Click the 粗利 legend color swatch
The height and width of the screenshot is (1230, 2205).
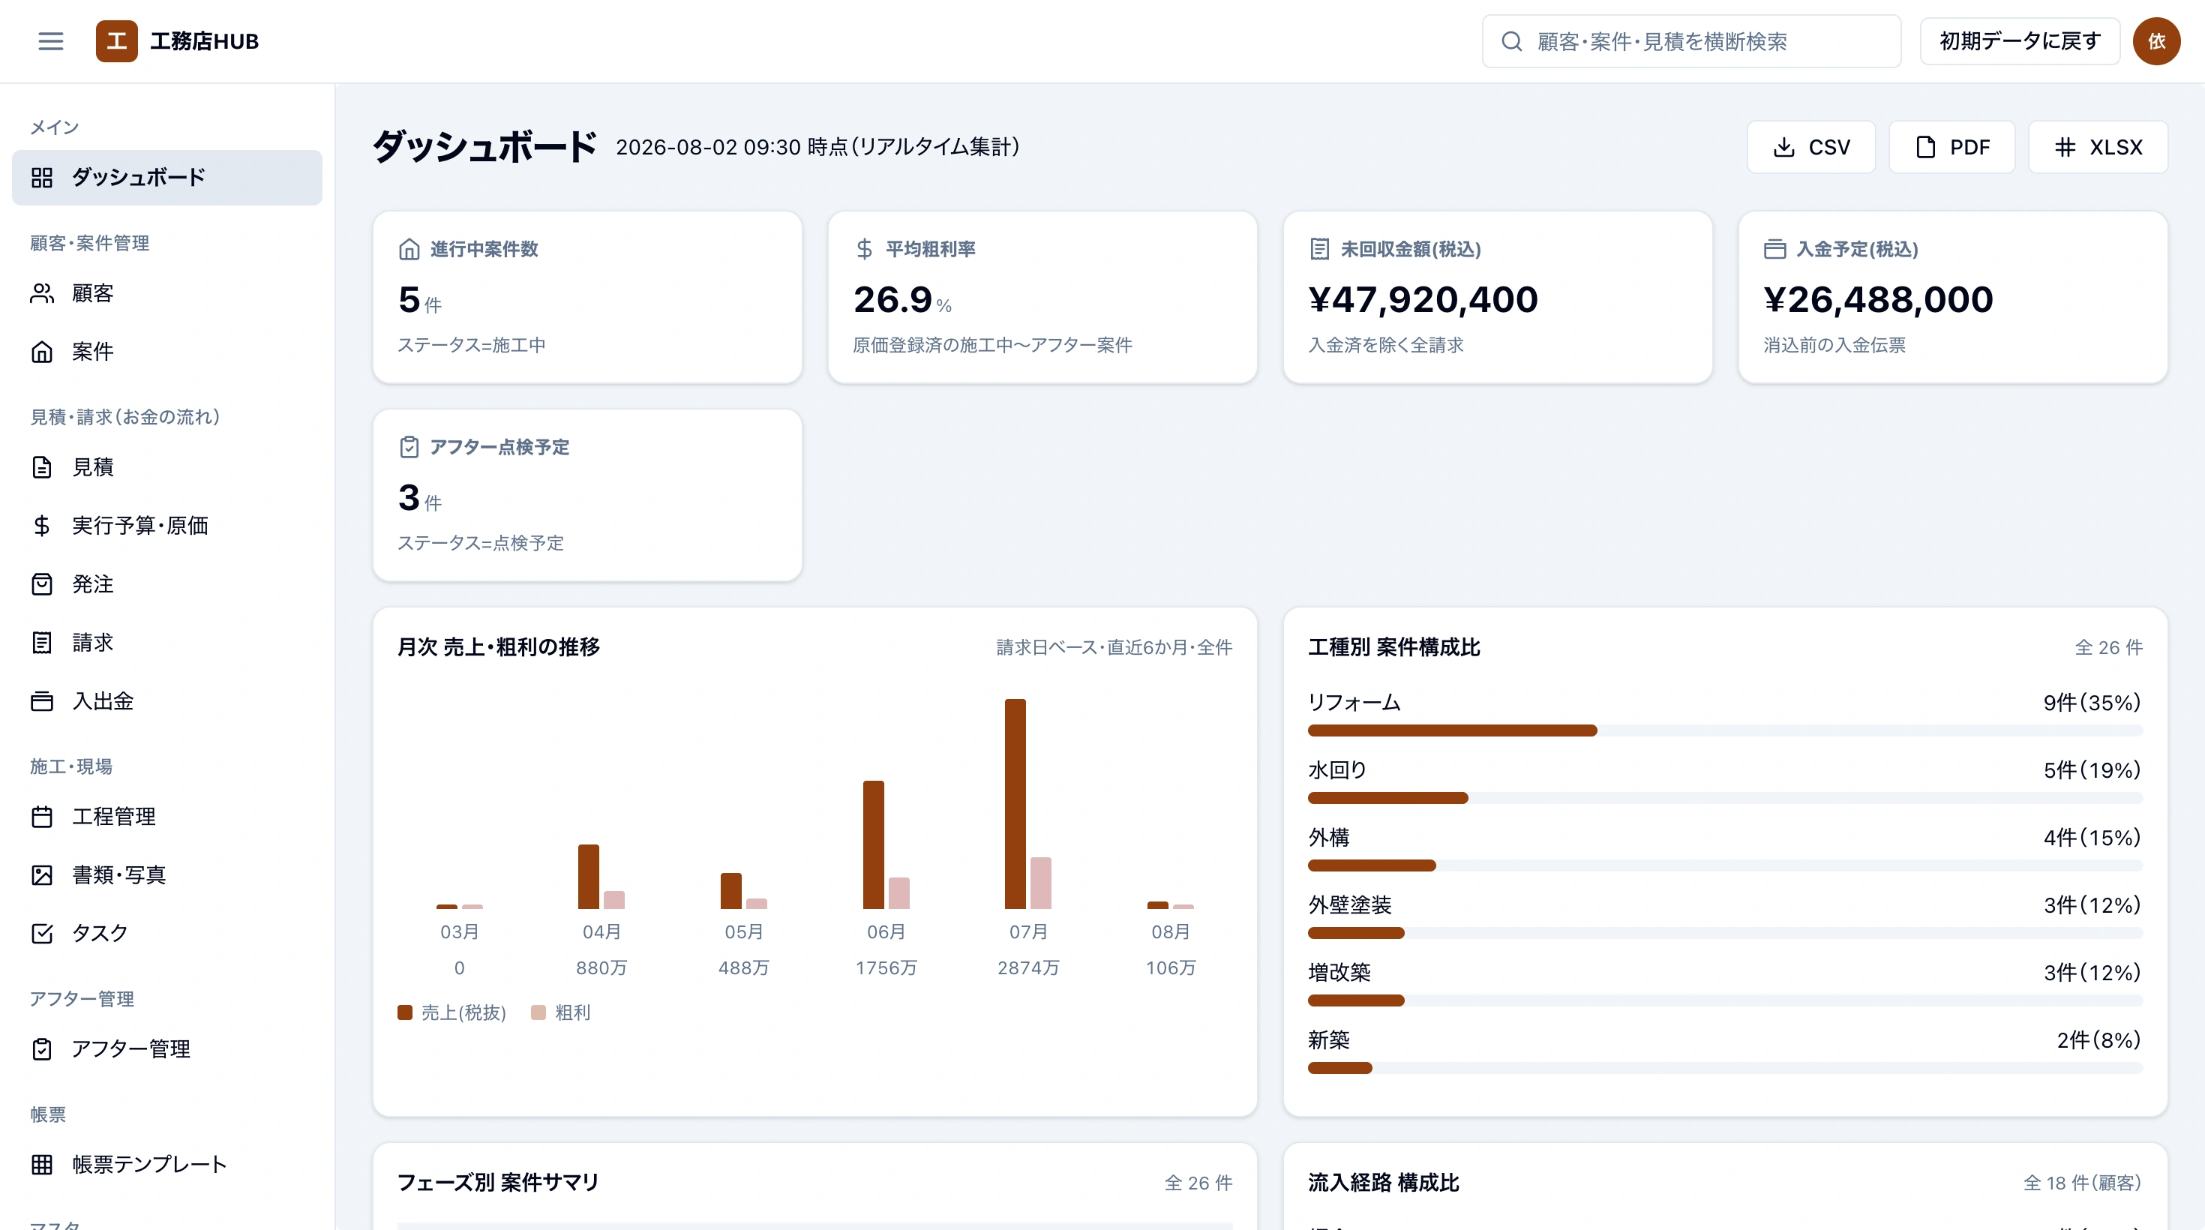tap(538, 1012)
